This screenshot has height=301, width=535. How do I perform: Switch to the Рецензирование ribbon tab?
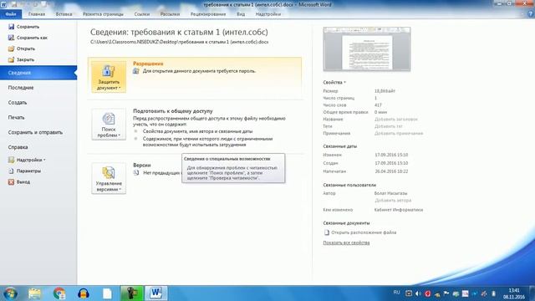click(x=208, y=14)
